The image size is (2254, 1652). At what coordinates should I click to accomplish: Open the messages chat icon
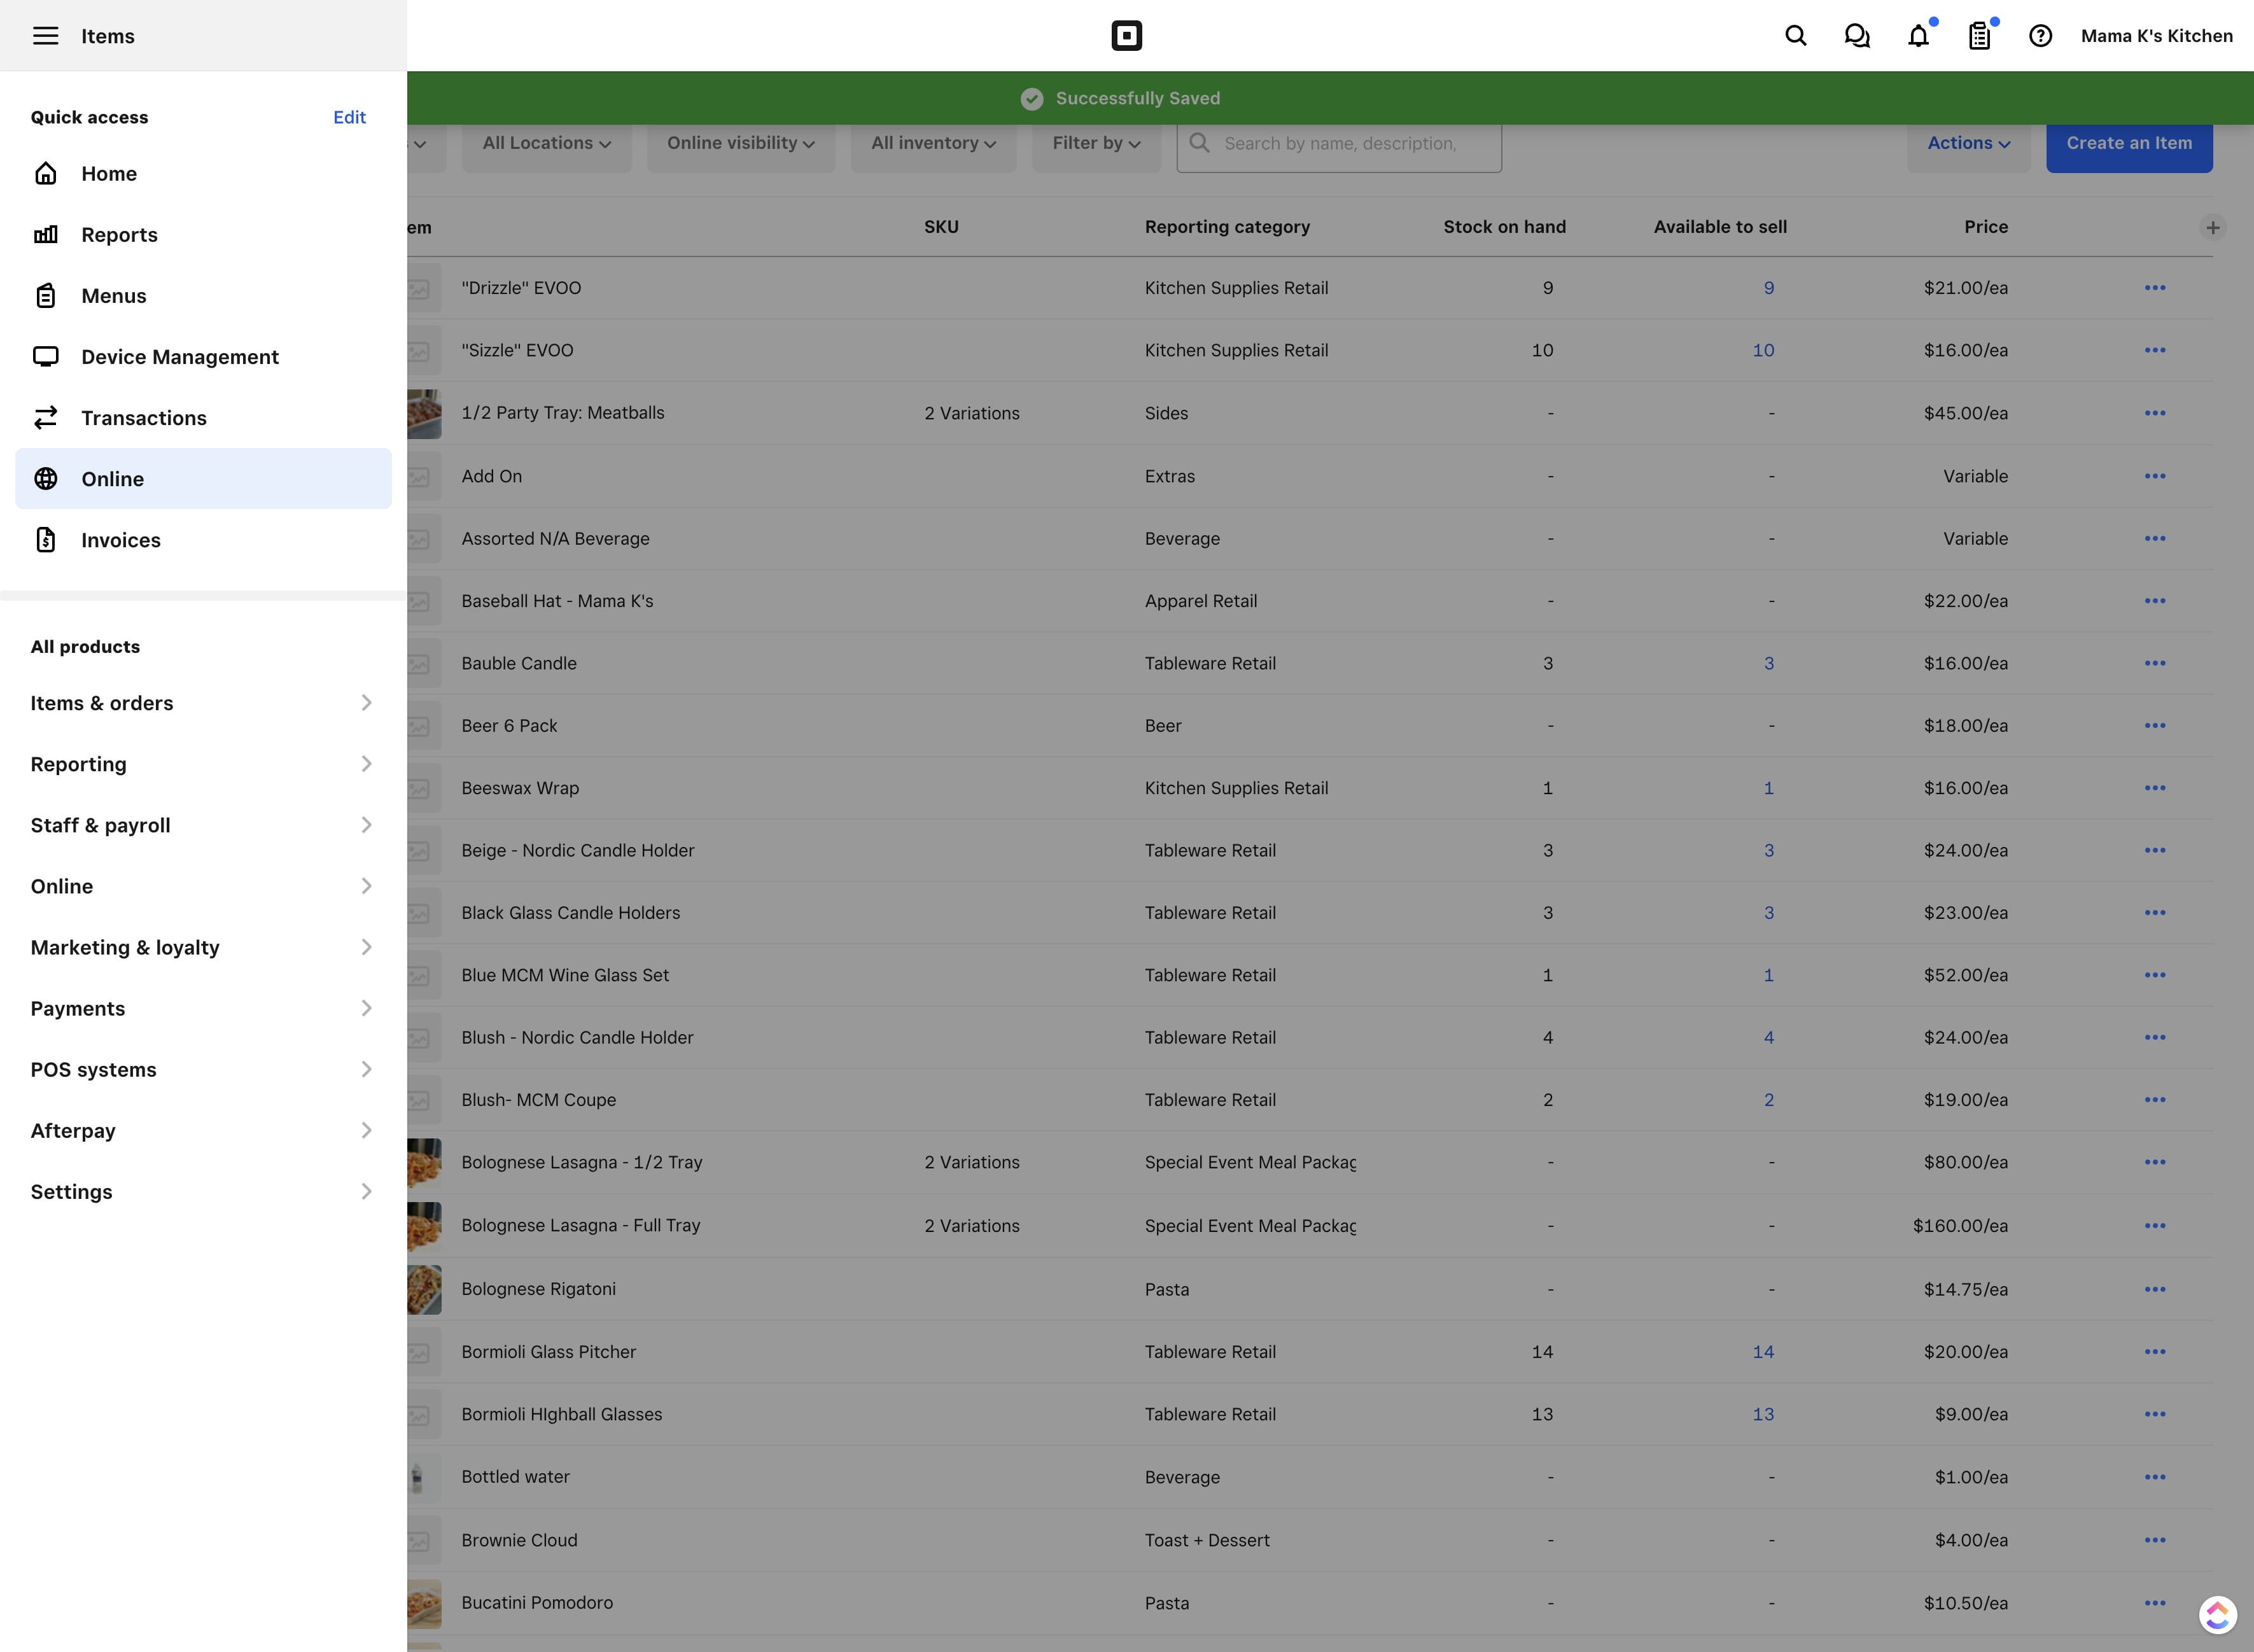point(1856,36)
